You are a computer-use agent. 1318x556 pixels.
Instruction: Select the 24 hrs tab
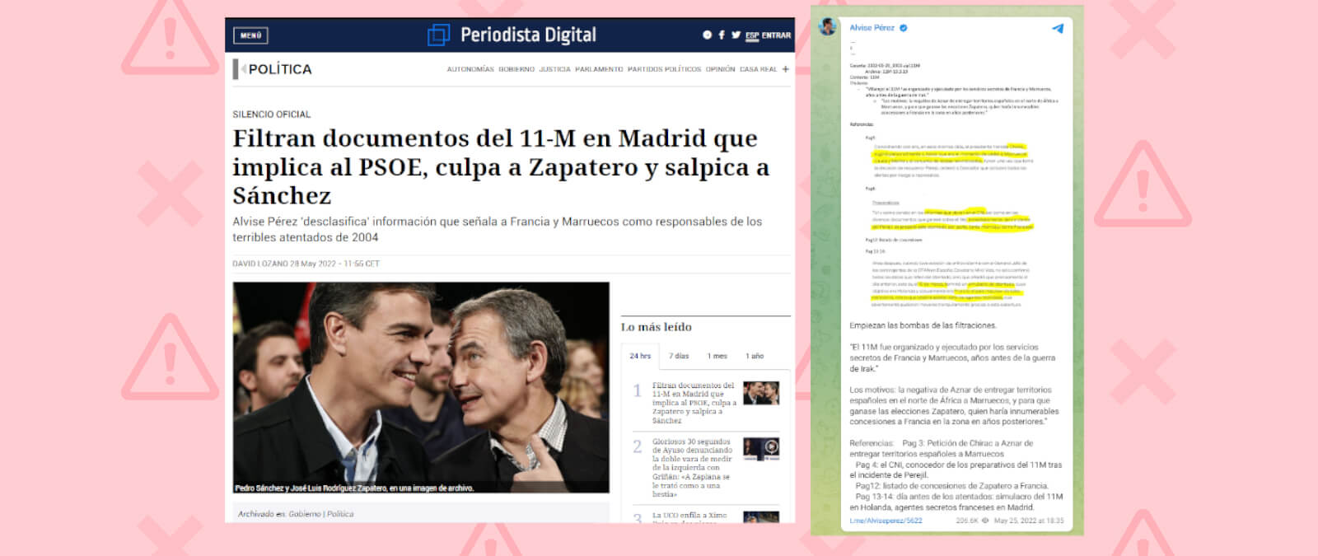640,356
